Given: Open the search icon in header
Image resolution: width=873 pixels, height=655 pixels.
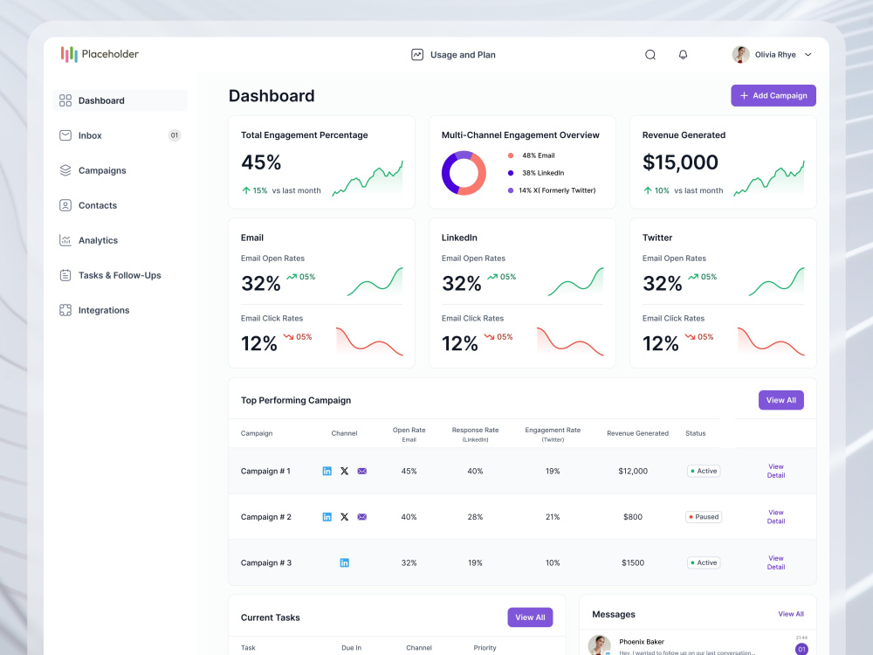Looking at the screenshot, I should (650, 54).
